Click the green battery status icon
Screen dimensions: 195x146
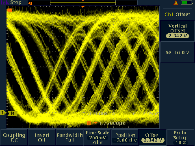tap(187, 2)
